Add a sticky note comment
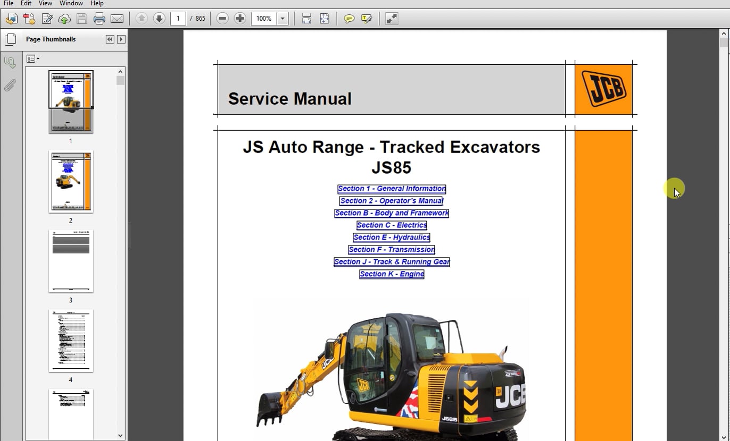 click(349, 19)
